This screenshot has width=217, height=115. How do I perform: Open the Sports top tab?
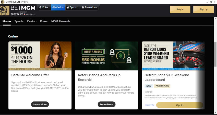pyautogui.click(x=72, y=7)
